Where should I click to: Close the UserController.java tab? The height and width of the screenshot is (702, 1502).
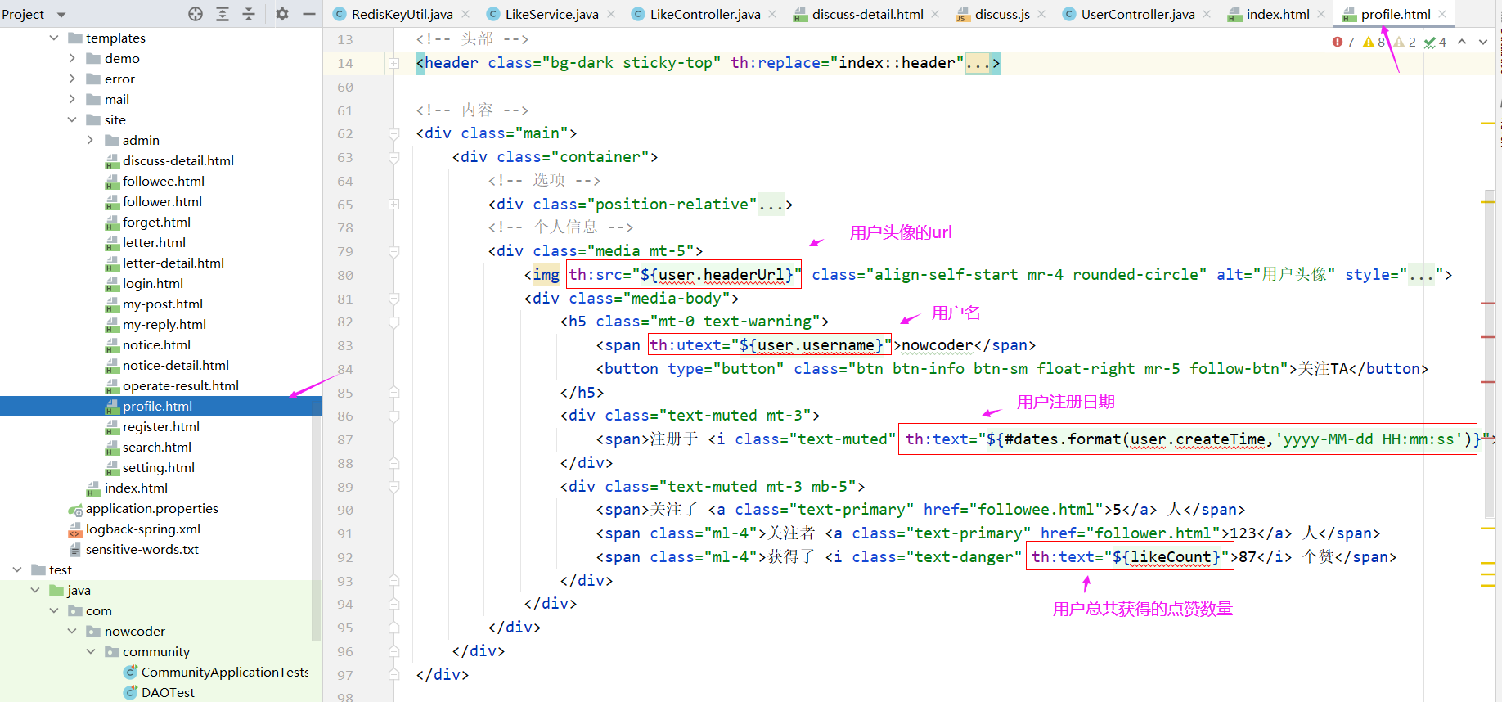click(x=1207, y=14)
